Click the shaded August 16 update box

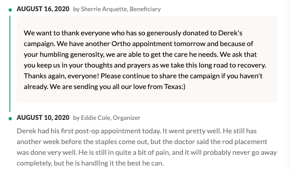[x=147, y=59]
